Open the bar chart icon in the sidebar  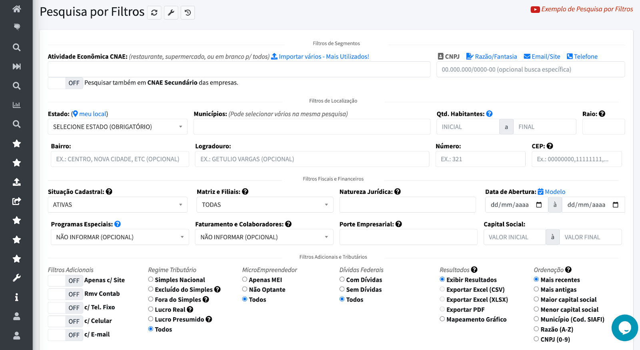click(x=16, y=105)
